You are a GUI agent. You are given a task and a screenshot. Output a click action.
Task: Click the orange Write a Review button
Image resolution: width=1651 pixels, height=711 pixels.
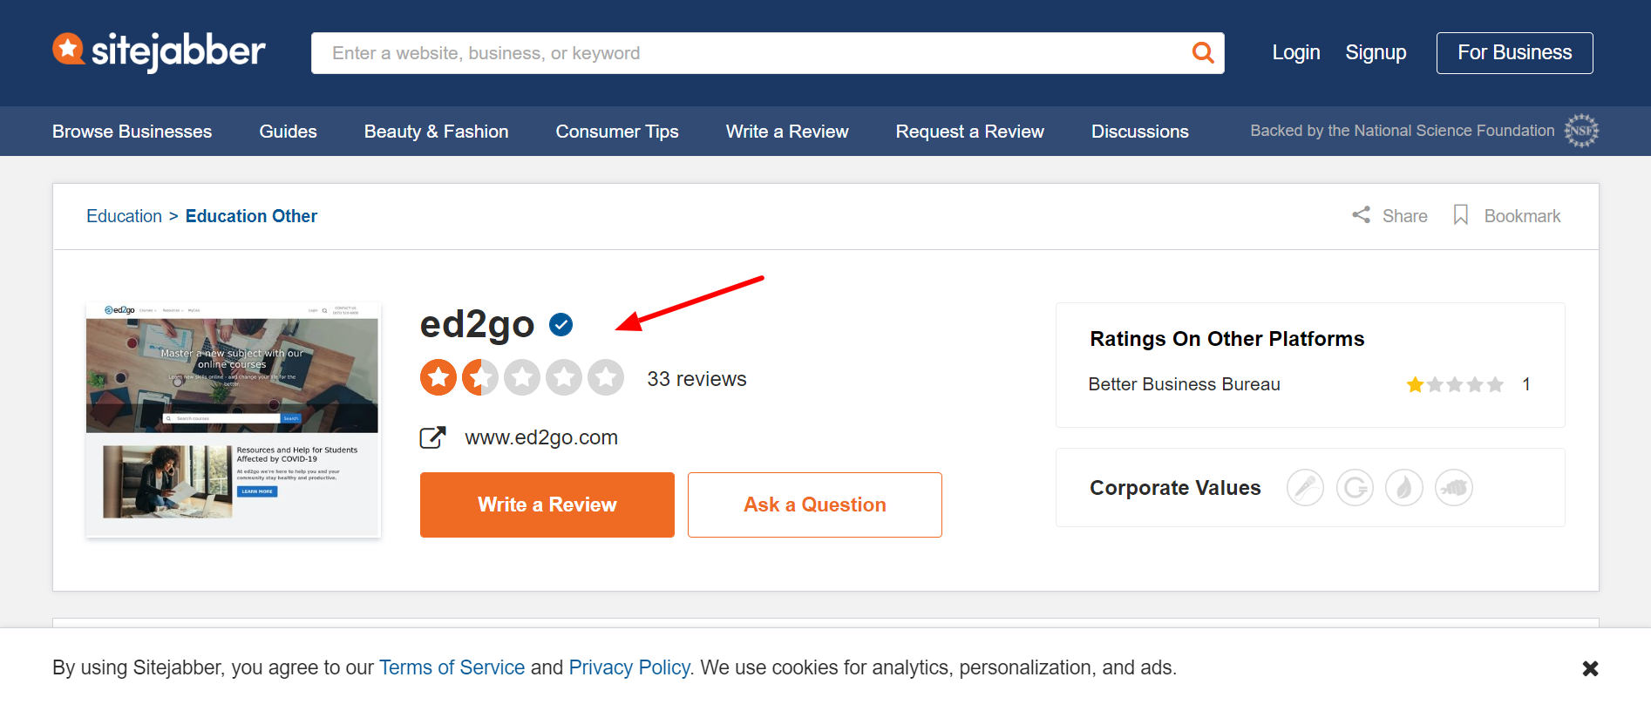547,504
